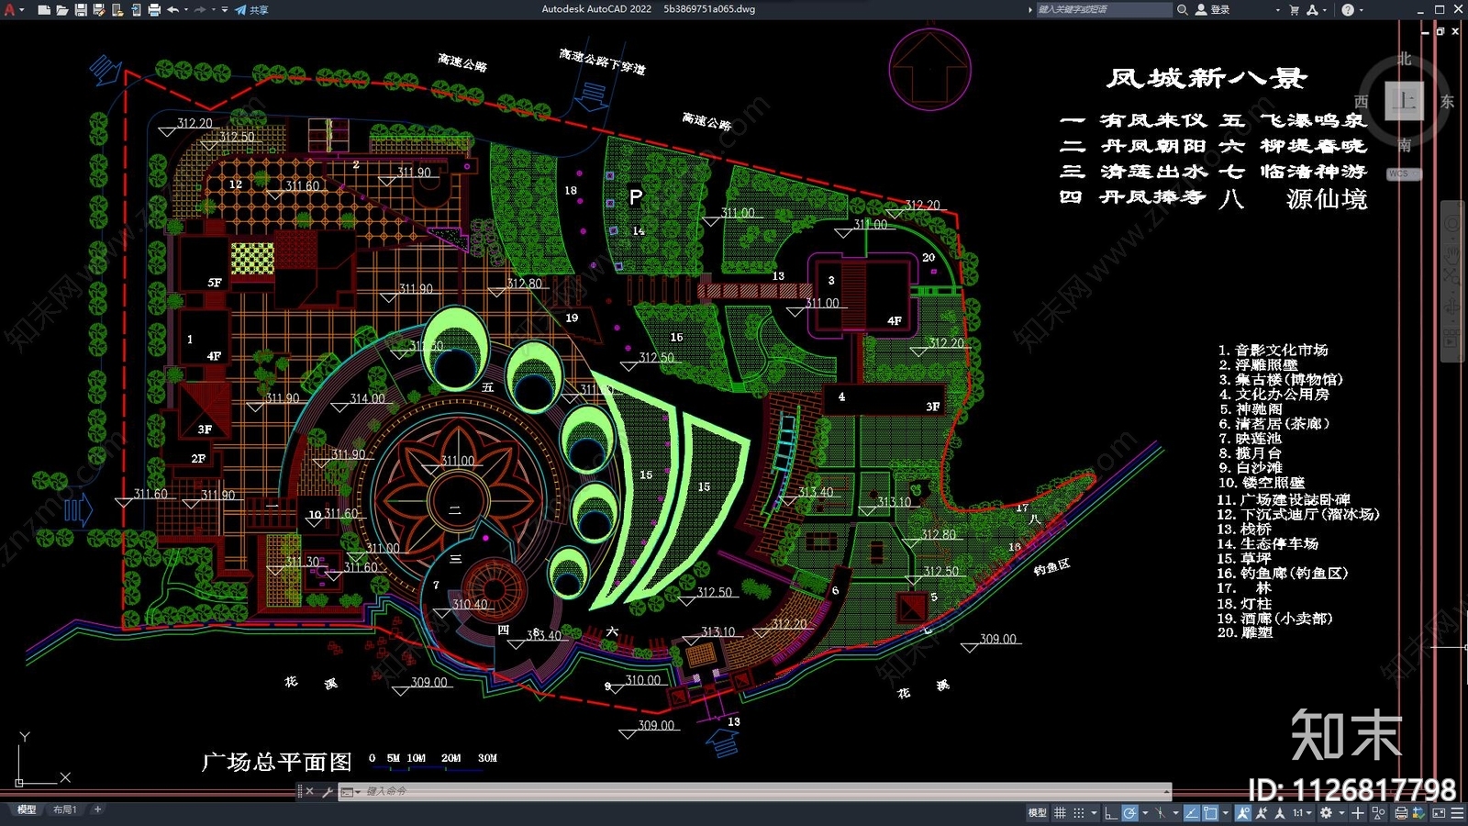Screen dimensions: 1468x826
Task: Expand the undo history dropdown arrow
Action: [186, 10]
